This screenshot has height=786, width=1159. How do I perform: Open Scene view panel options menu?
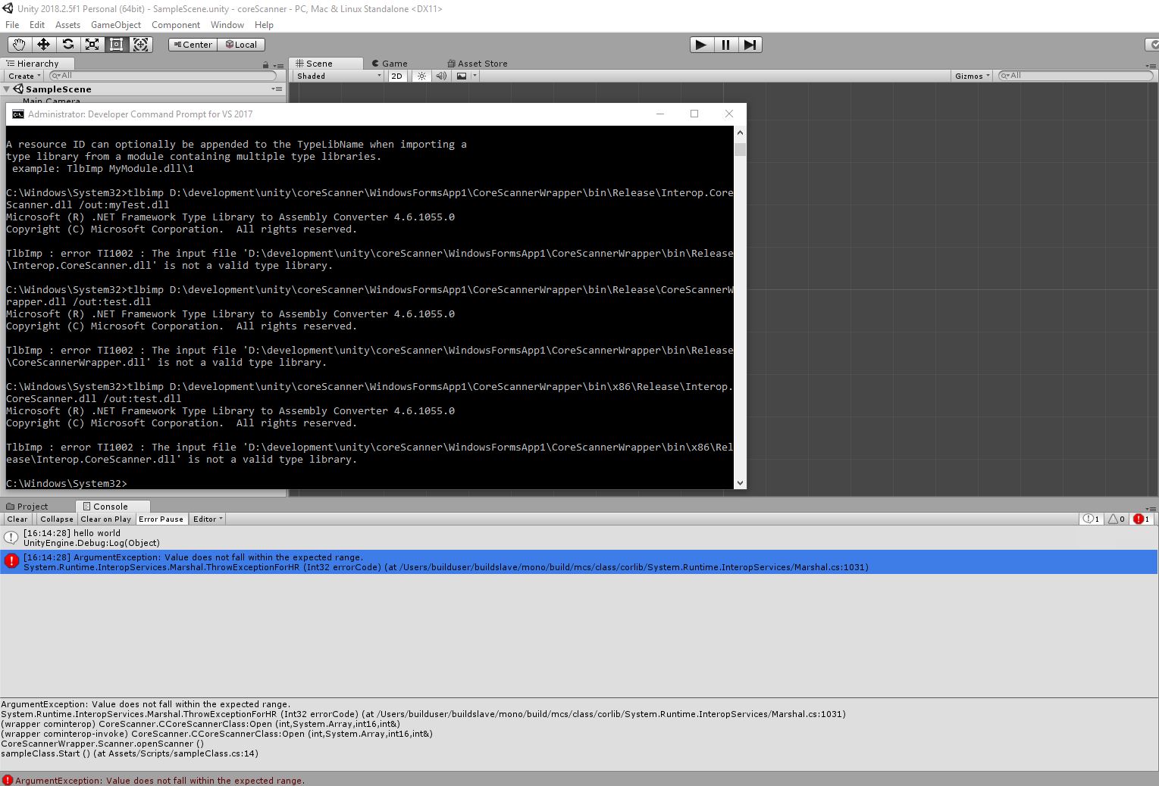1151,66
